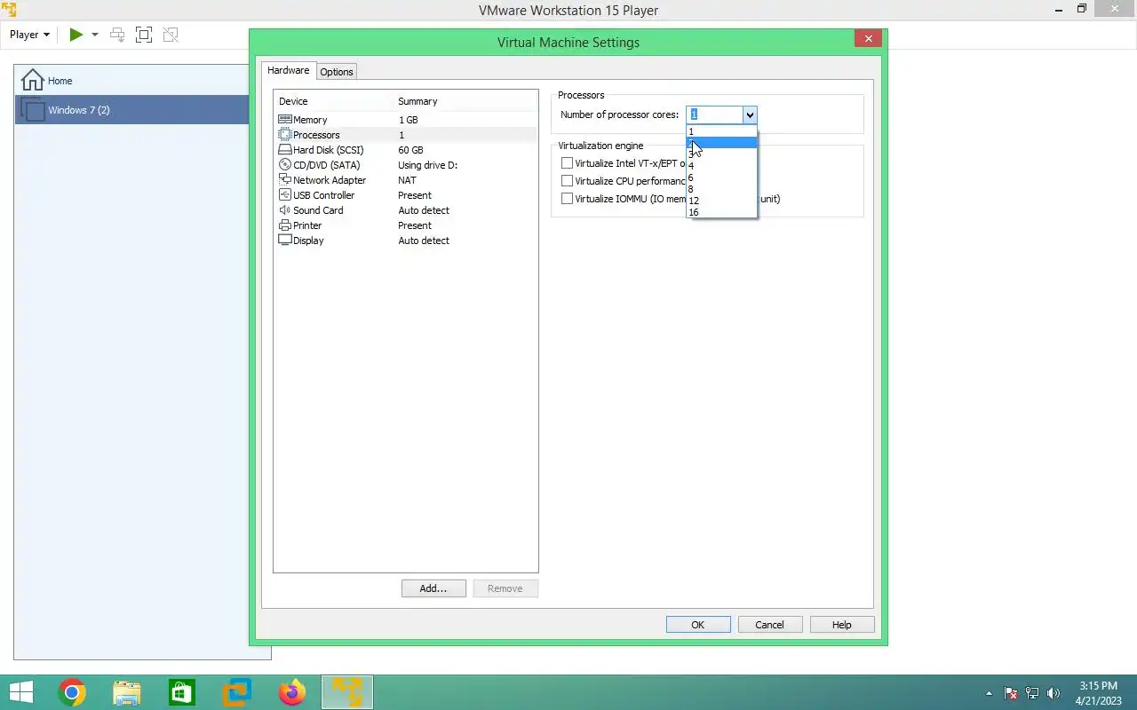Choose 6 cores from dropdown list

tap(721, 177)
